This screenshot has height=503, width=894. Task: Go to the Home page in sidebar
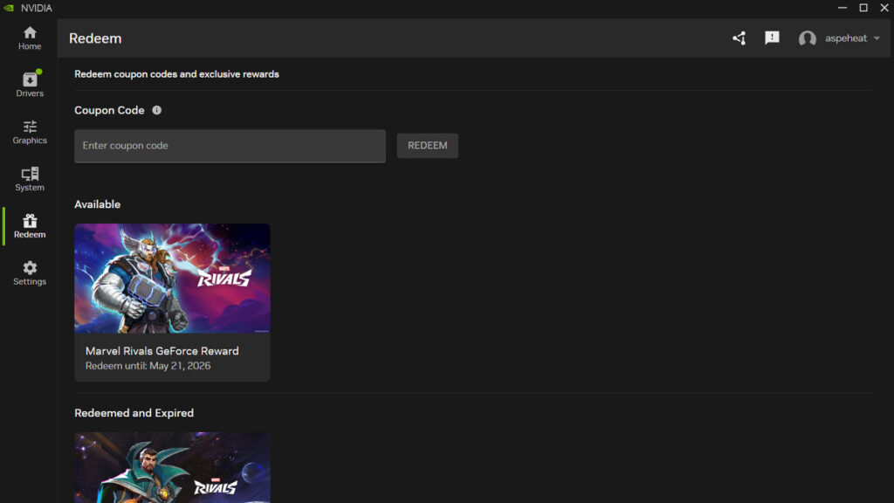tap(30, 38)
